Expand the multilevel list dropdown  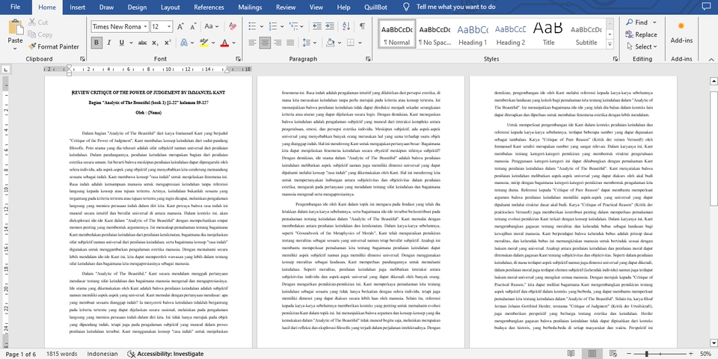coord(301,26)
